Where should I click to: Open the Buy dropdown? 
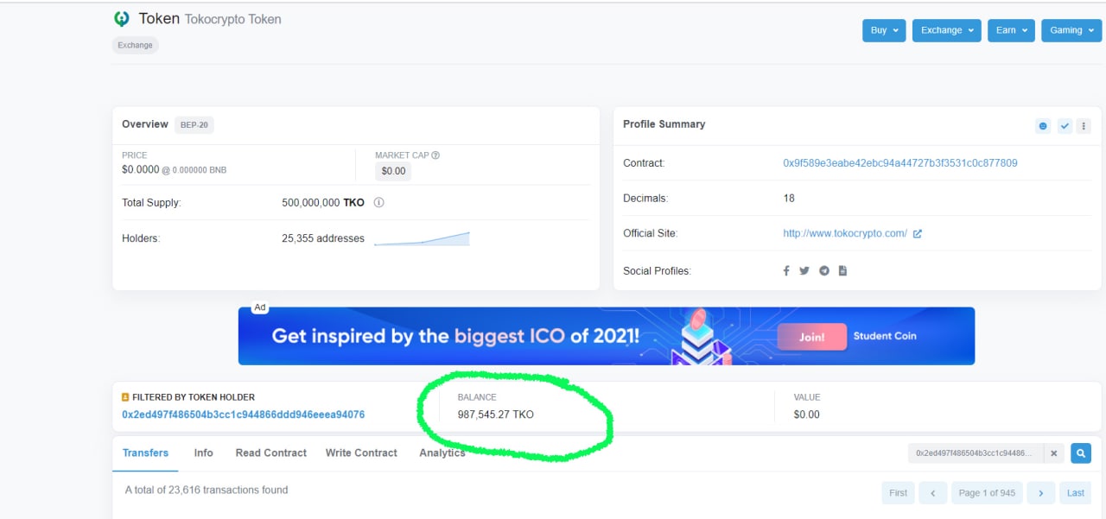pos(884,30)
